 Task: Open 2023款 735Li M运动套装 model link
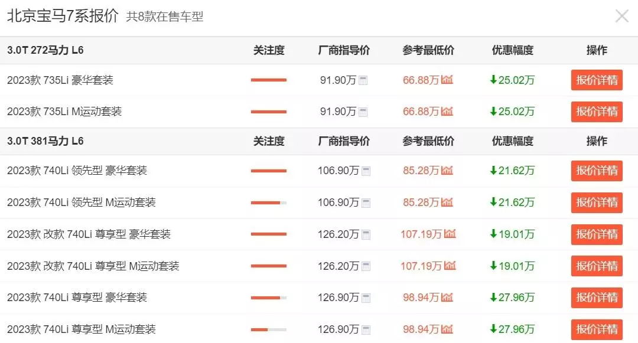pos(64,112)
